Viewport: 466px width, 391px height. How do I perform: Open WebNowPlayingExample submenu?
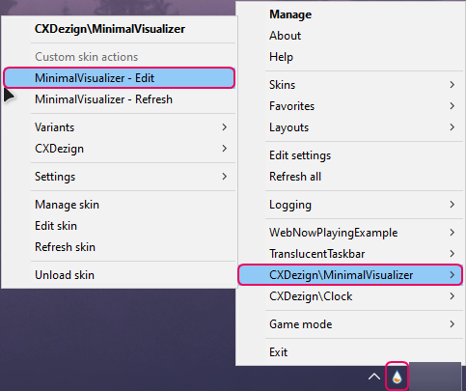[x=350, y=233]
